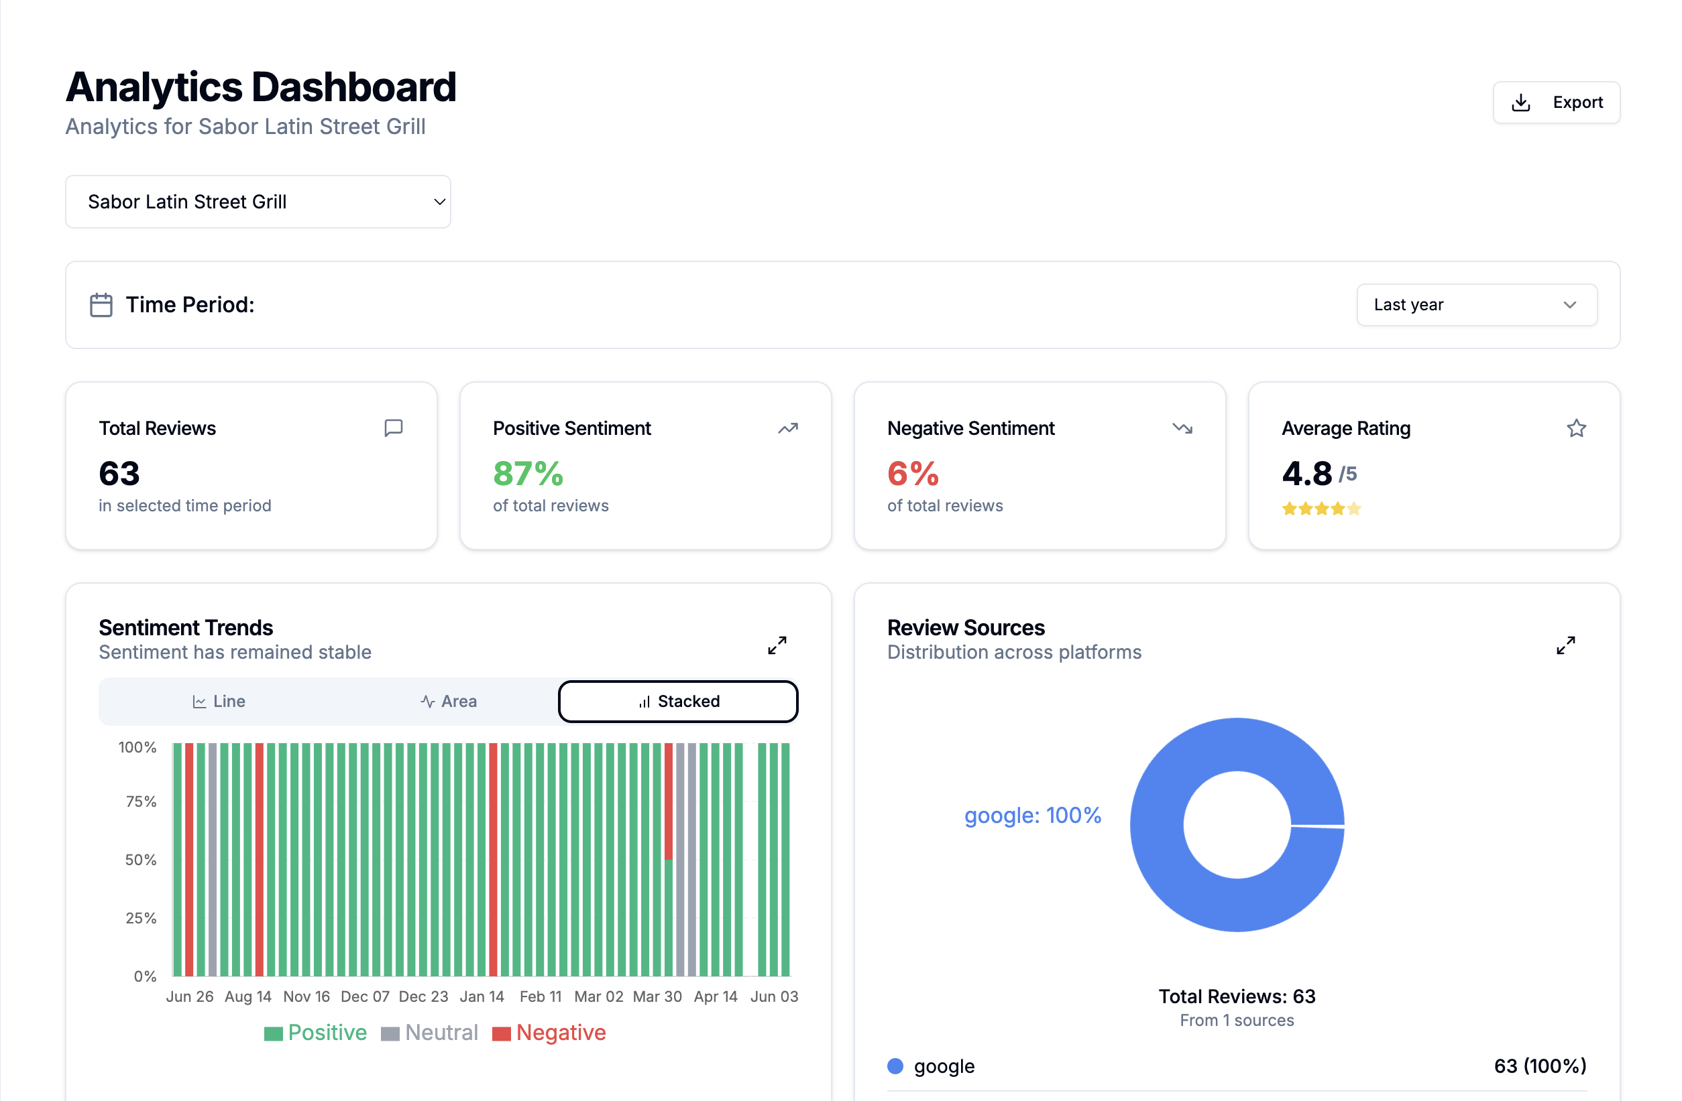1682x1101 pixels.
Task: Click the Export button label
Action: 1577,103
